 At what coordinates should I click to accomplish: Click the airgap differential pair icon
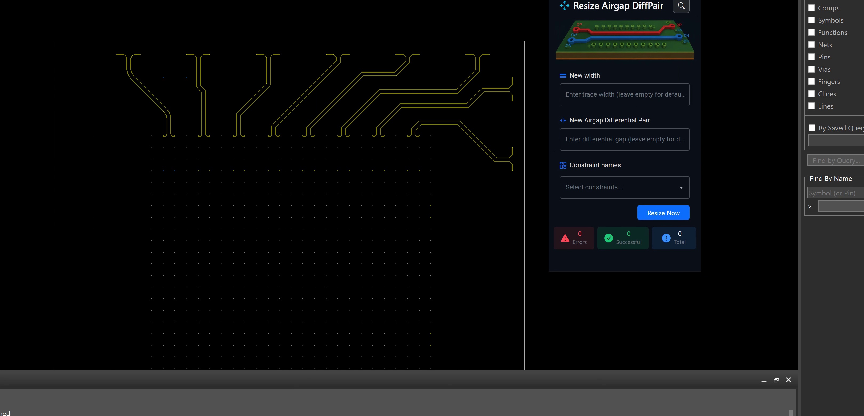[x=563, y=121]
